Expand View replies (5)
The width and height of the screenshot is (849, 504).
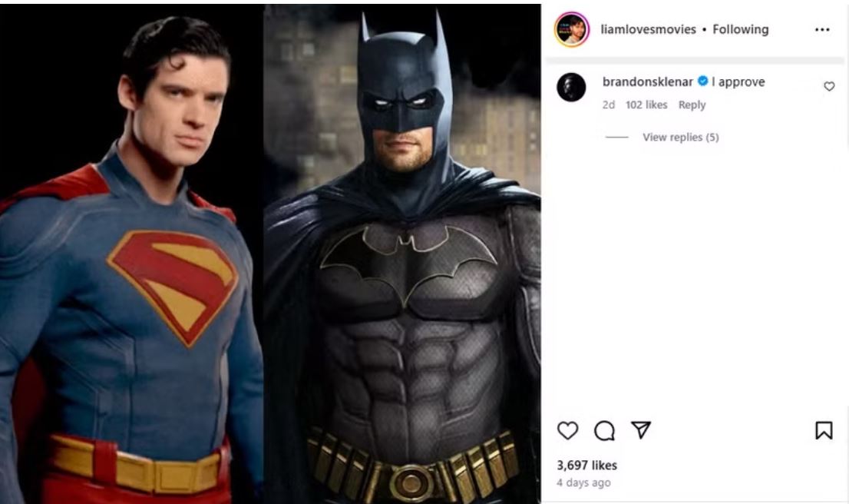[680, 138]
